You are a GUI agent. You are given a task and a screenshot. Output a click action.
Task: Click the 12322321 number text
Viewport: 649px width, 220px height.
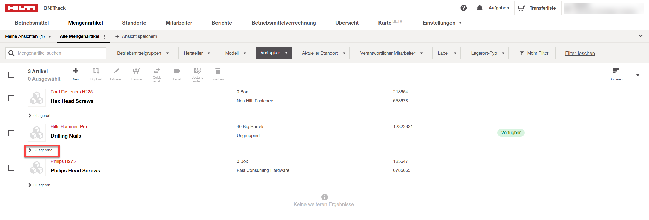(x=403, y=127)
